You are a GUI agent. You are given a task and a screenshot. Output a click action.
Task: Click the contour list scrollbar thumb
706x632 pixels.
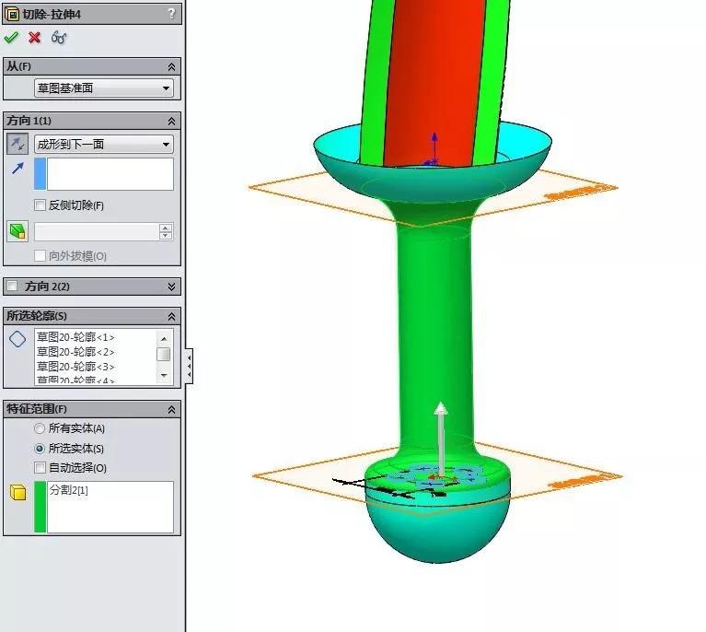point(164,355)
